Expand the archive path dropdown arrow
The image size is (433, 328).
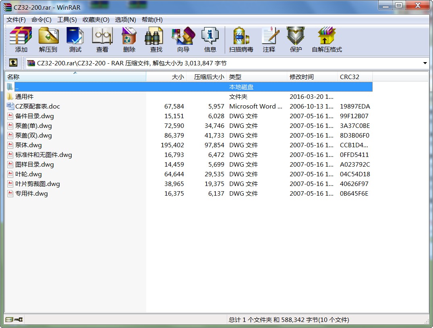pyautogui.click(x=425, y=63)
